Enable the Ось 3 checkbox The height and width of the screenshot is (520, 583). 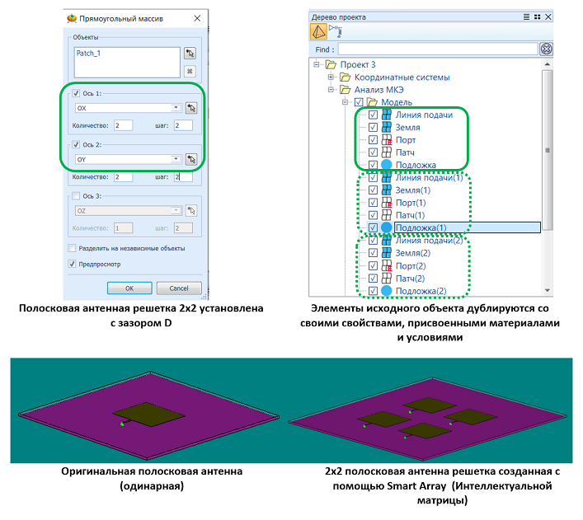(x=78, y=195)
